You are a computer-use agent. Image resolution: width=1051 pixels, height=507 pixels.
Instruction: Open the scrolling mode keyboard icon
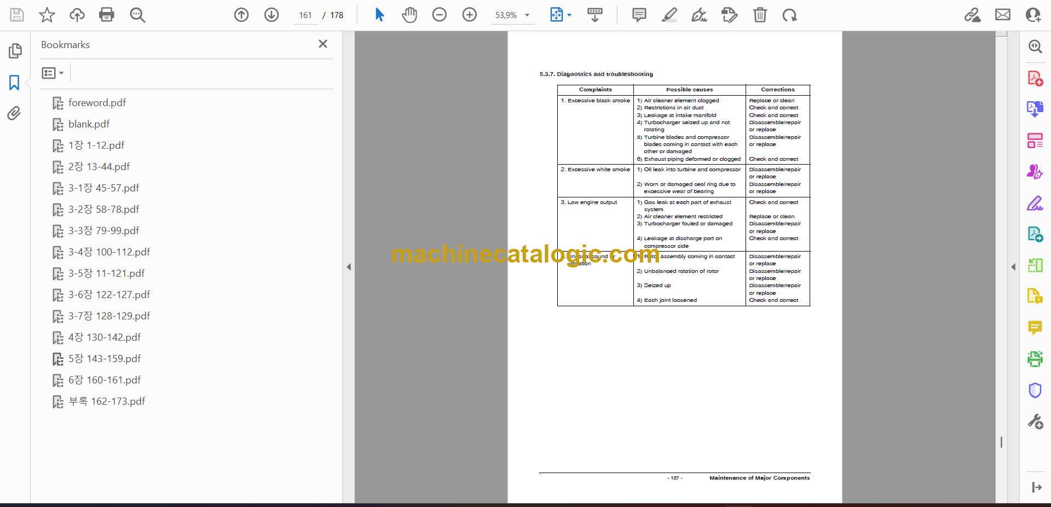(x=595, y=15)
